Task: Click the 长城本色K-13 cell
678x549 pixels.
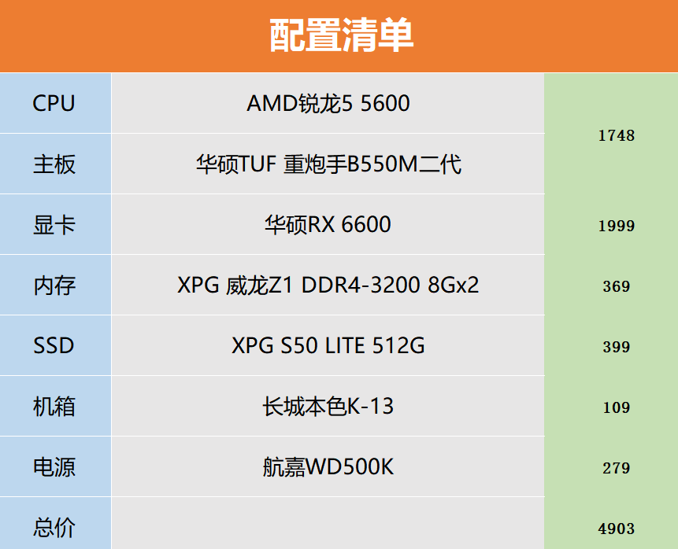Action: coord(328,406)
